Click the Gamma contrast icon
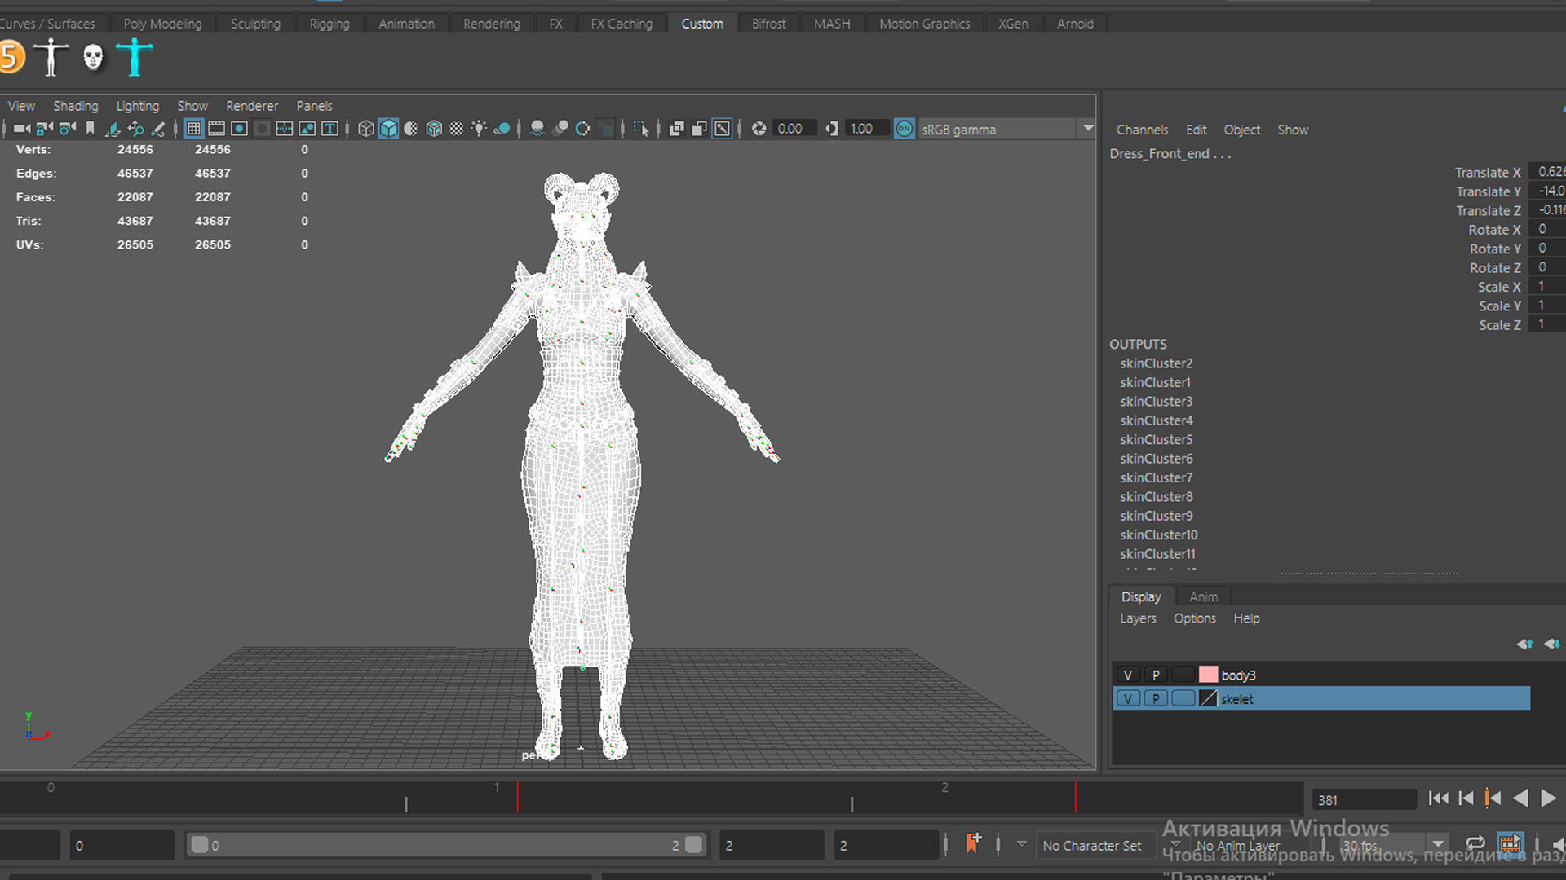 coord(831,129)
